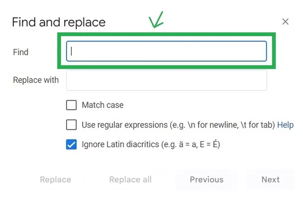303x199 pixels.
Task: Go to the Previous match
Action: point(206,180)
